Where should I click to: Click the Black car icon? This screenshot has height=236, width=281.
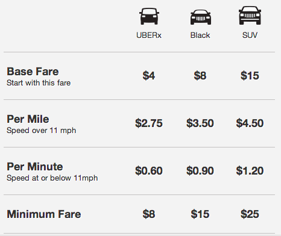click(x=201, y=17)
